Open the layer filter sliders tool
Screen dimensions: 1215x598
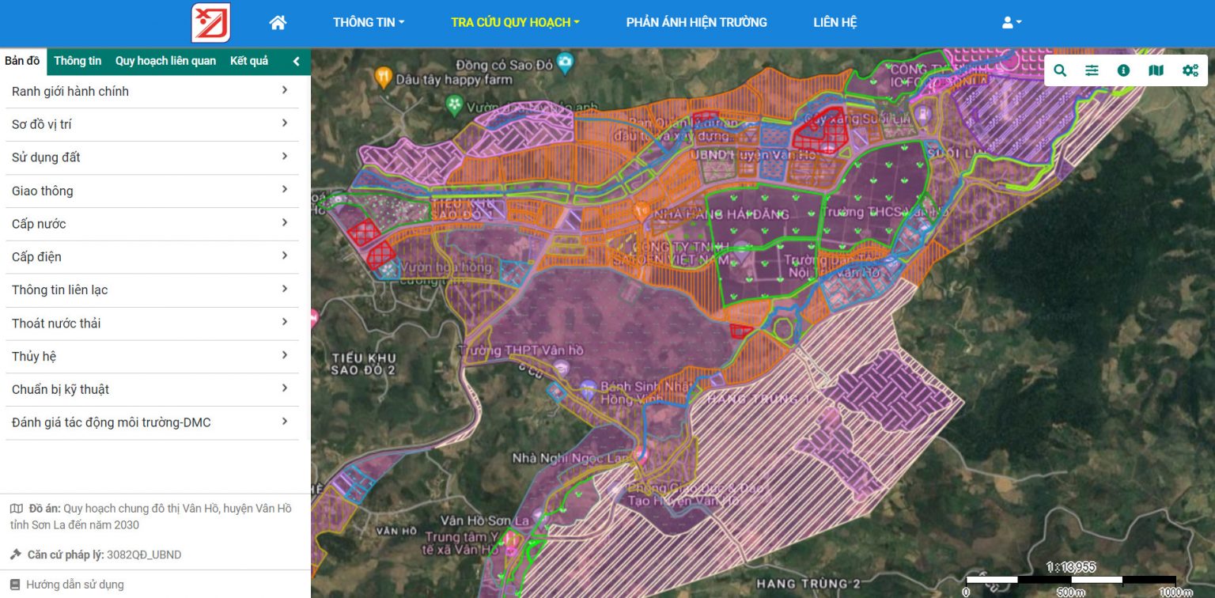(1092, 70)
